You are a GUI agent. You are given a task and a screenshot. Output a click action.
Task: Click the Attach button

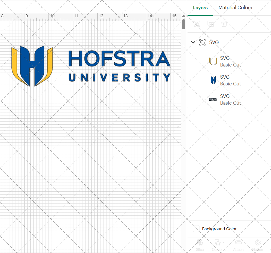(x=238, y=245)
